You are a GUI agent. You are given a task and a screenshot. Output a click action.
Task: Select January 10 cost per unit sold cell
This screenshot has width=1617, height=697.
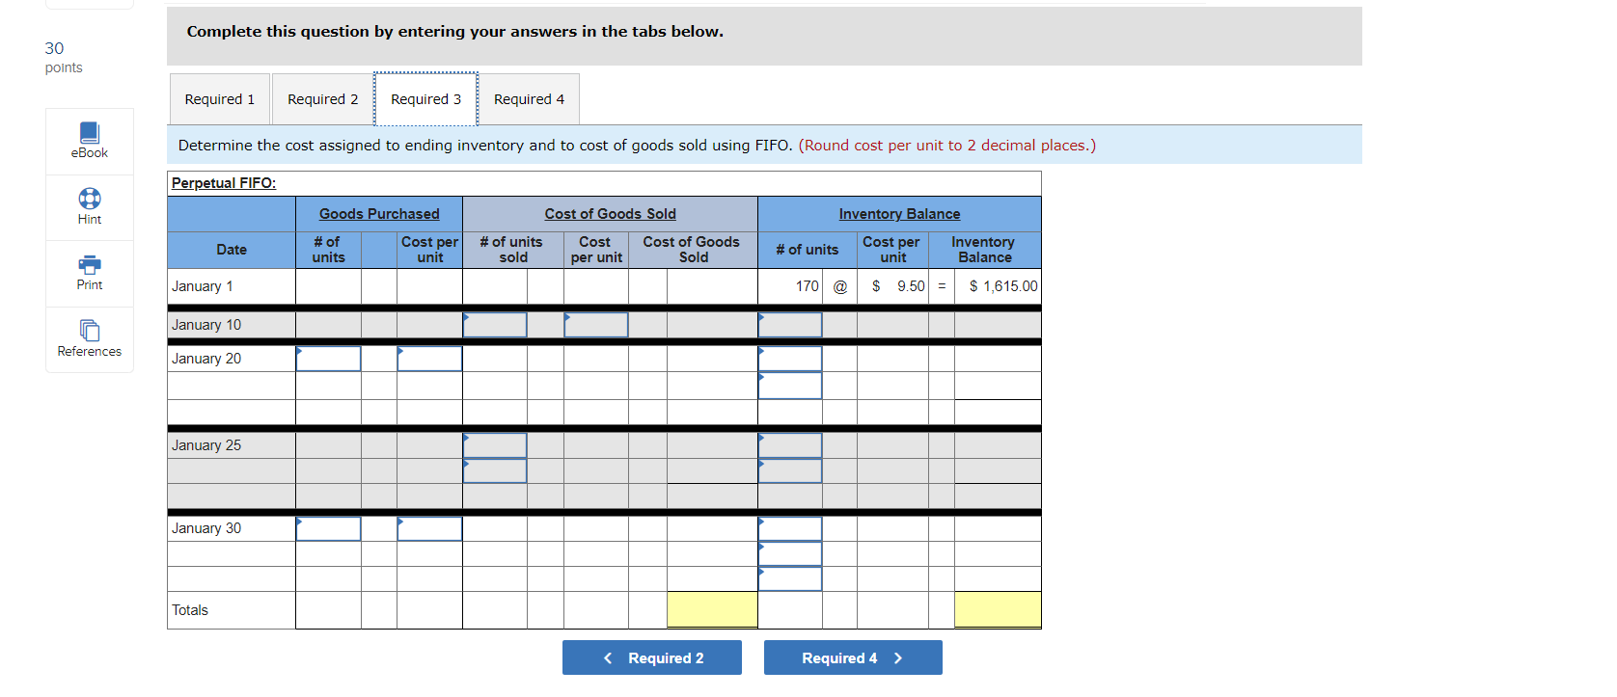tap(596, 325)
